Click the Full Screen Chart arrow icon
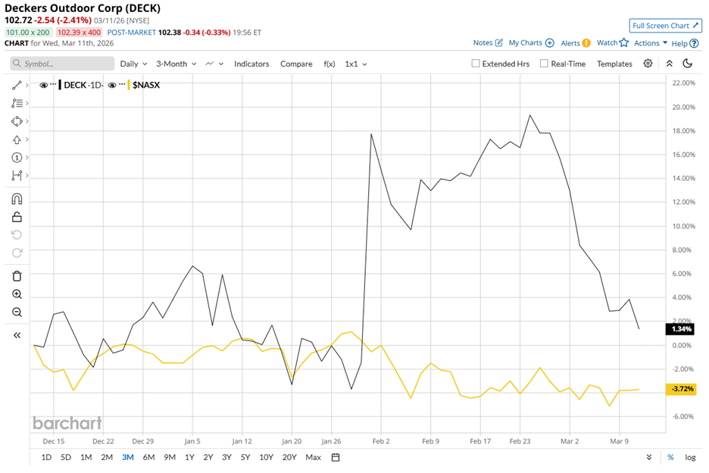The image size is (709, 473). tap(696, 25)
